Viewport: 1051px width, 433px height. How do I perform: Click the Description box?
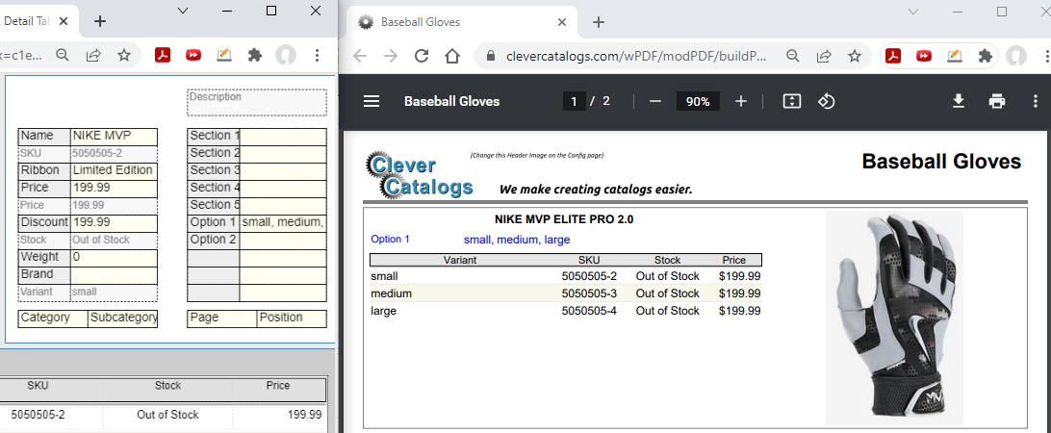click(257, 103)
